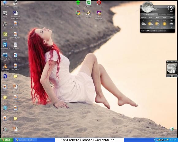This screenshot has height=142, width=178.
Task: Click the Tue forecast sunny icon
Action: coord(165,24)
